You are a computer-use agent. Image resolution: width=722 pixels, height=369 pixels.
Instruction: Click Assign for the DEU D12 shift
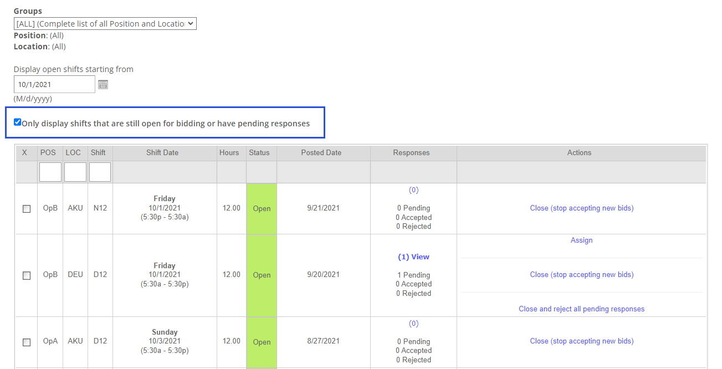coord(581,240)
